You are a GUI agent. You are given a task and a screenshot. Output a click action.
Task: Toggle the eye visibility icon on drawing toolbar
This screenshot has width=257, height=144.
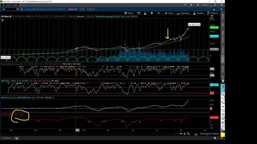223,86
